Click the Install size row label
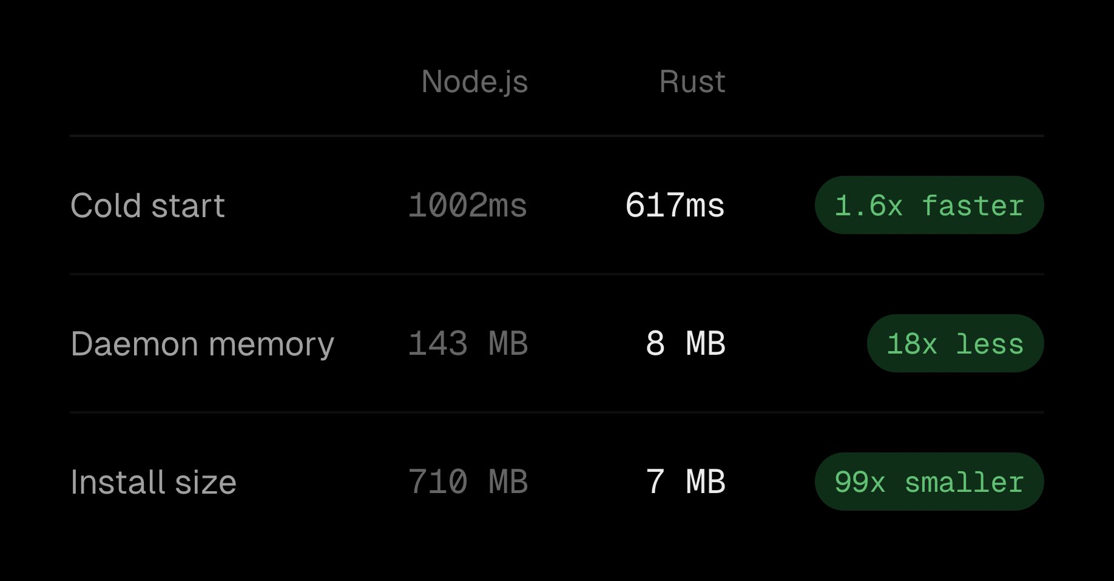The width and height of the screenshot is (1114, 581). click(153, 482)
